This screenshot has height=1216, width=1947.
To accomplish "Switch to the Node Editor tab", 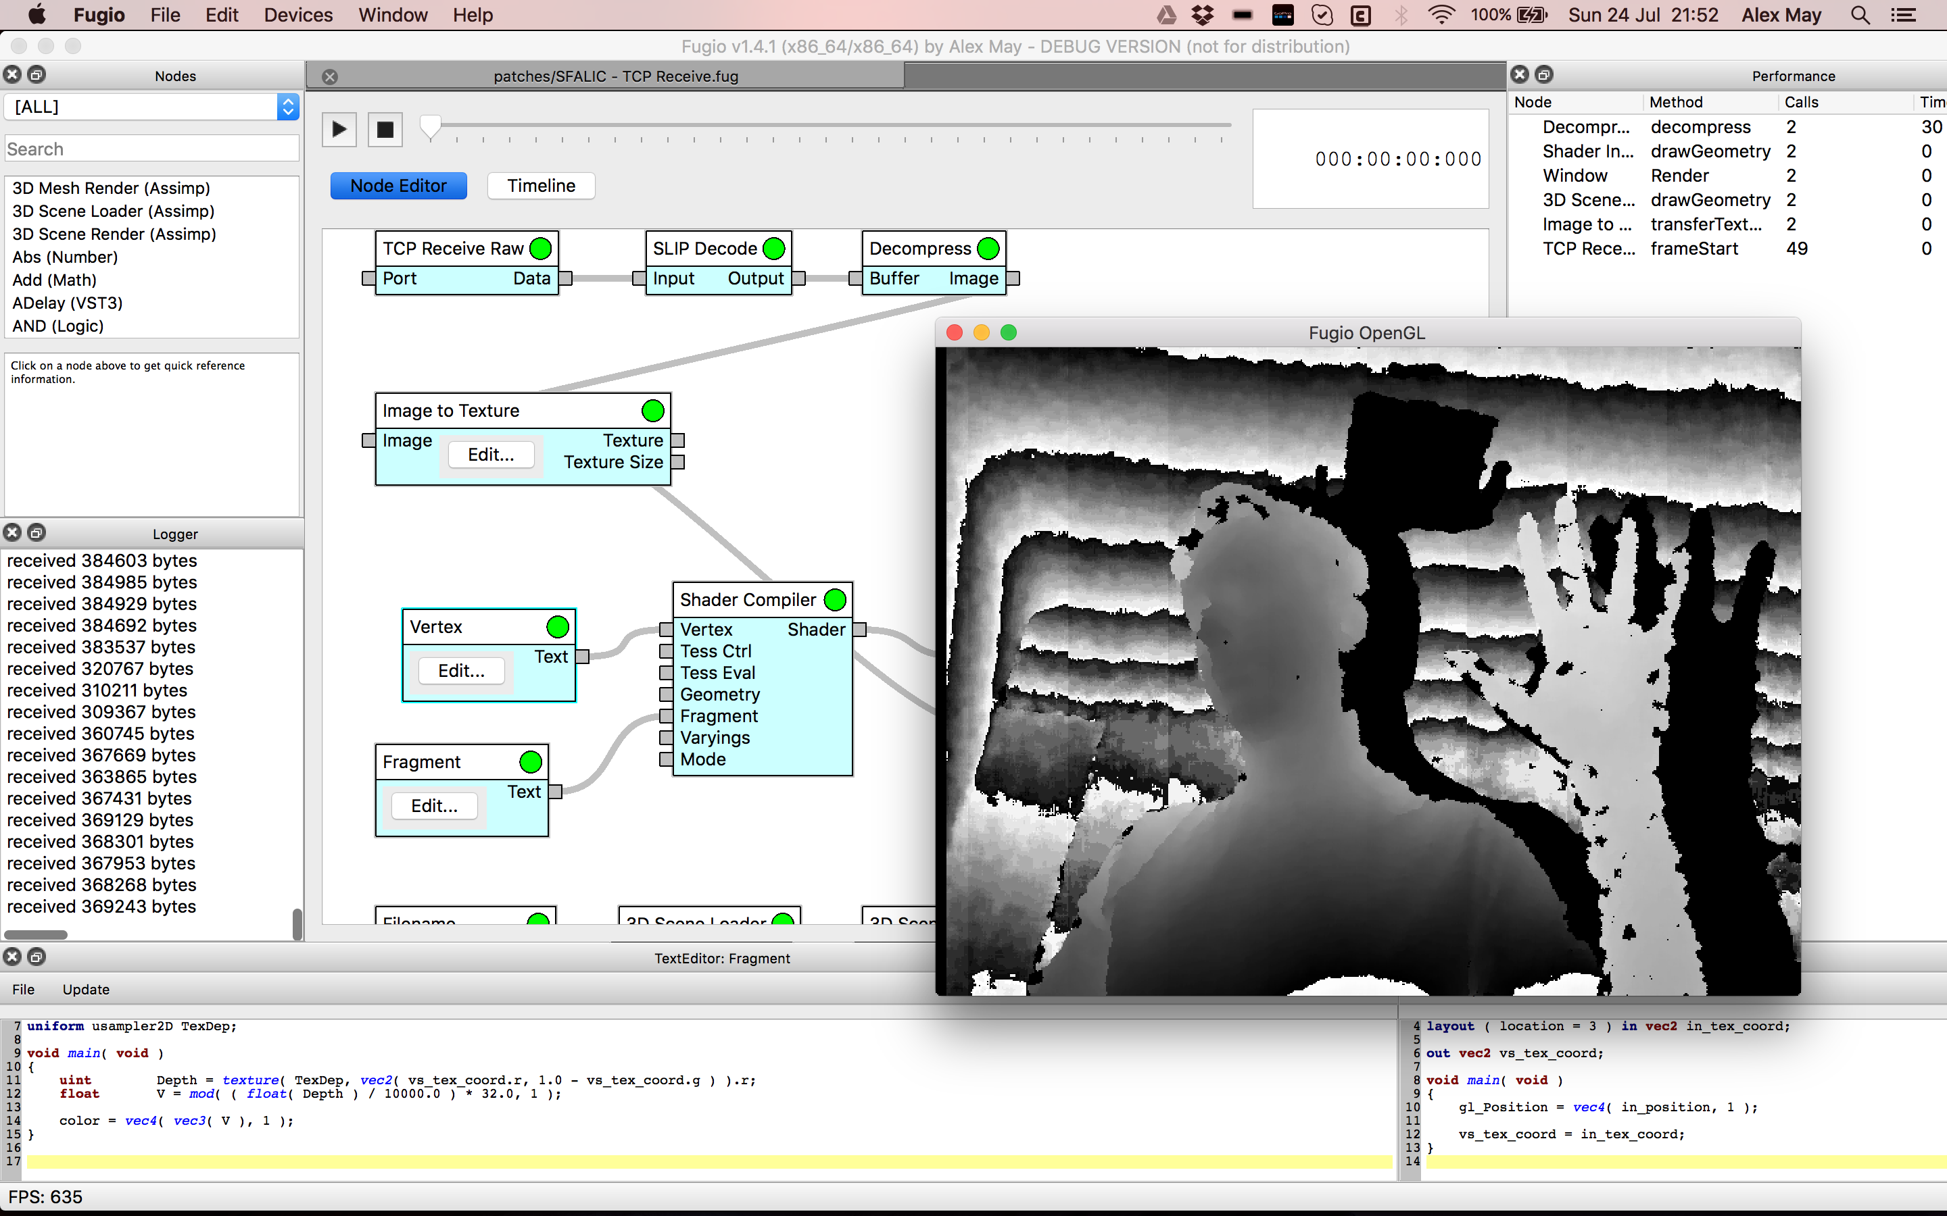I will [398, 186].
